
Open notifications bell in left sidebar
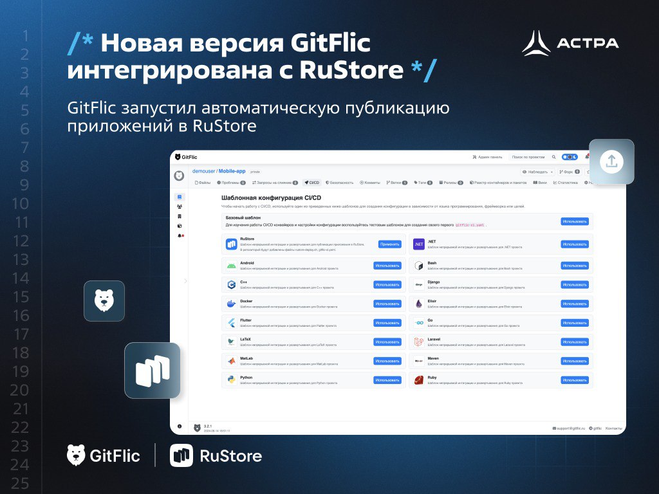(x=180, y=235)
